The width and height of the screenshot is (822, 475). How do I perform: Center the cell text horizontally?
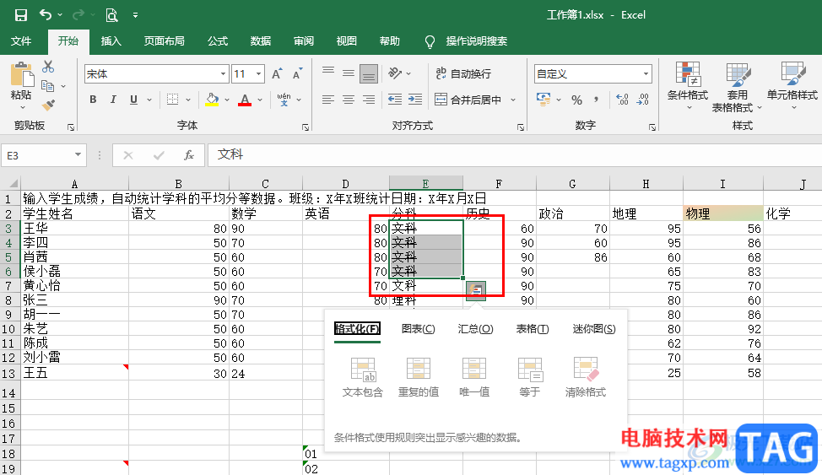[x=348, y=100]
